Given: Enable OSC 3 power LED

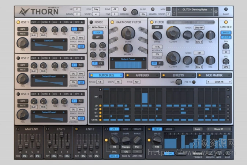Looking at the screenshot, I should (x=18, y=94).
